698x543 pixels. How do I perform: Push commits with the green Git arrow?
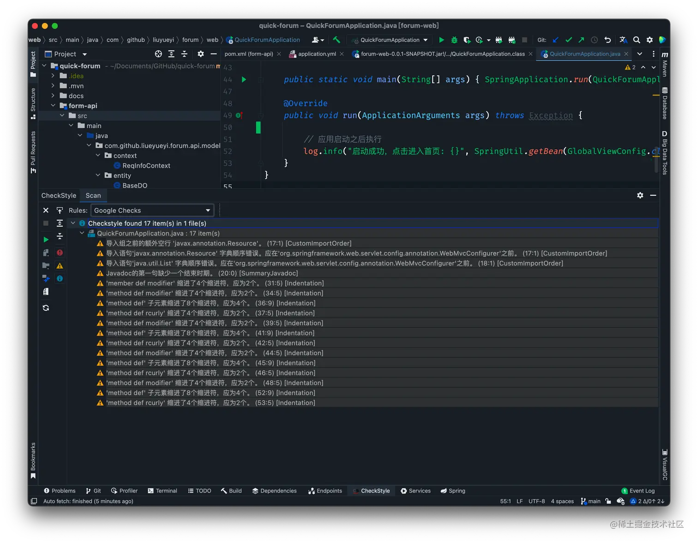click(581, 40)
